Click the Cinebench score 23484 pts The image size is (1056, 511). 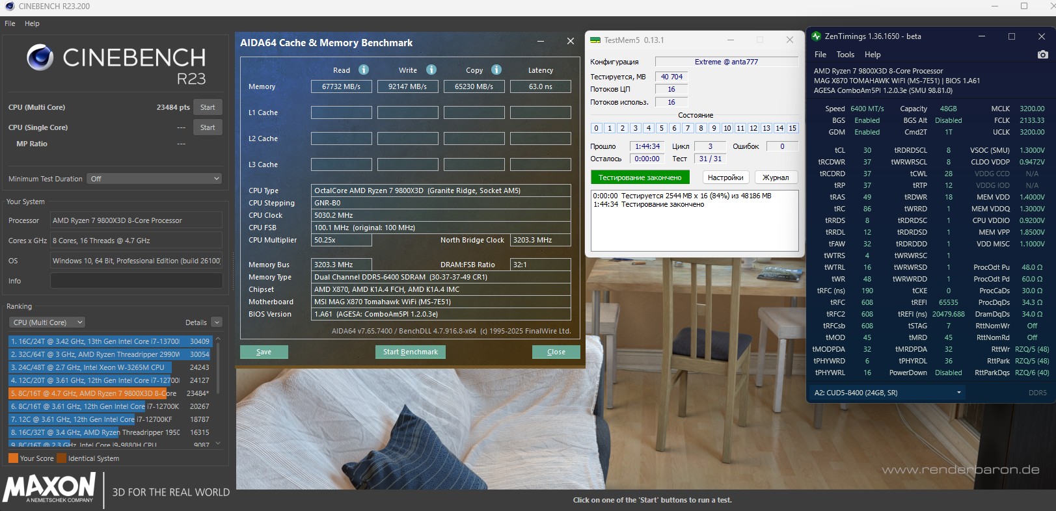[173, 107]
